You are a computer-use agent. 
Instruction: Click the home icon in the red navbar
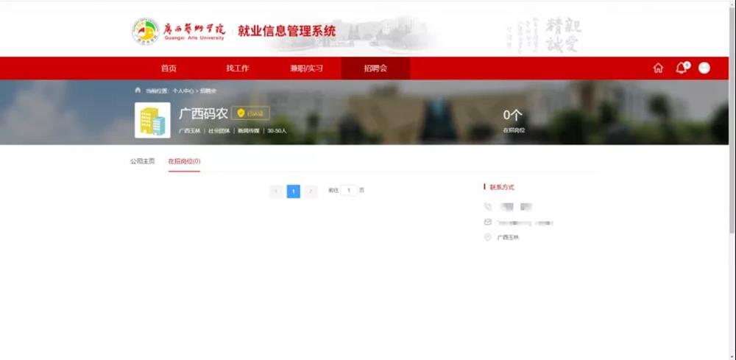click(x=658, y=68)
